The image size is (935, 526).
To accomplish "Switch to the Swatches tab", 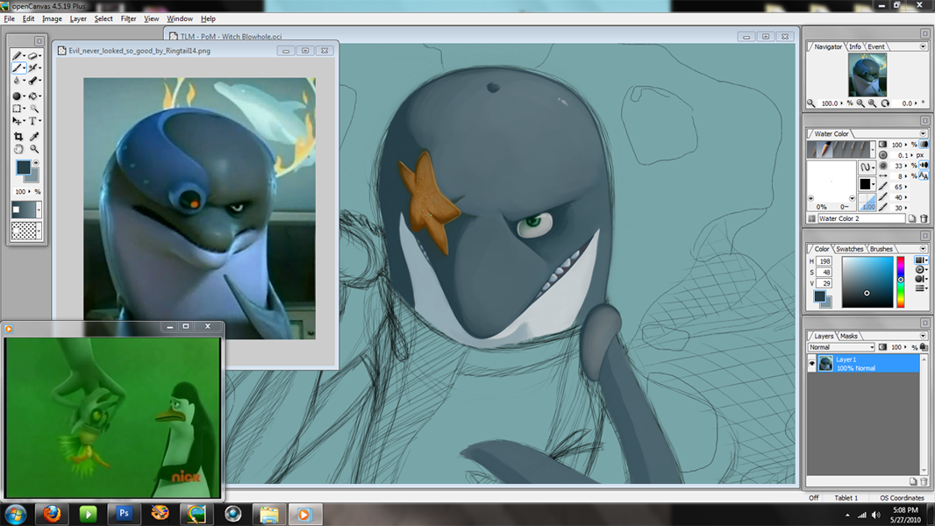I will [x=849, y=248].
